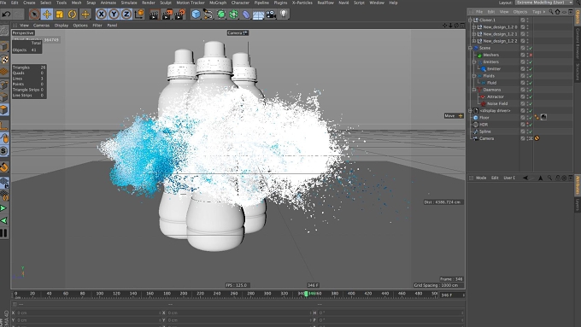Viewport: 581px width, 327px height.
Task: Open viewport Cameras menu
Action: 42,26
